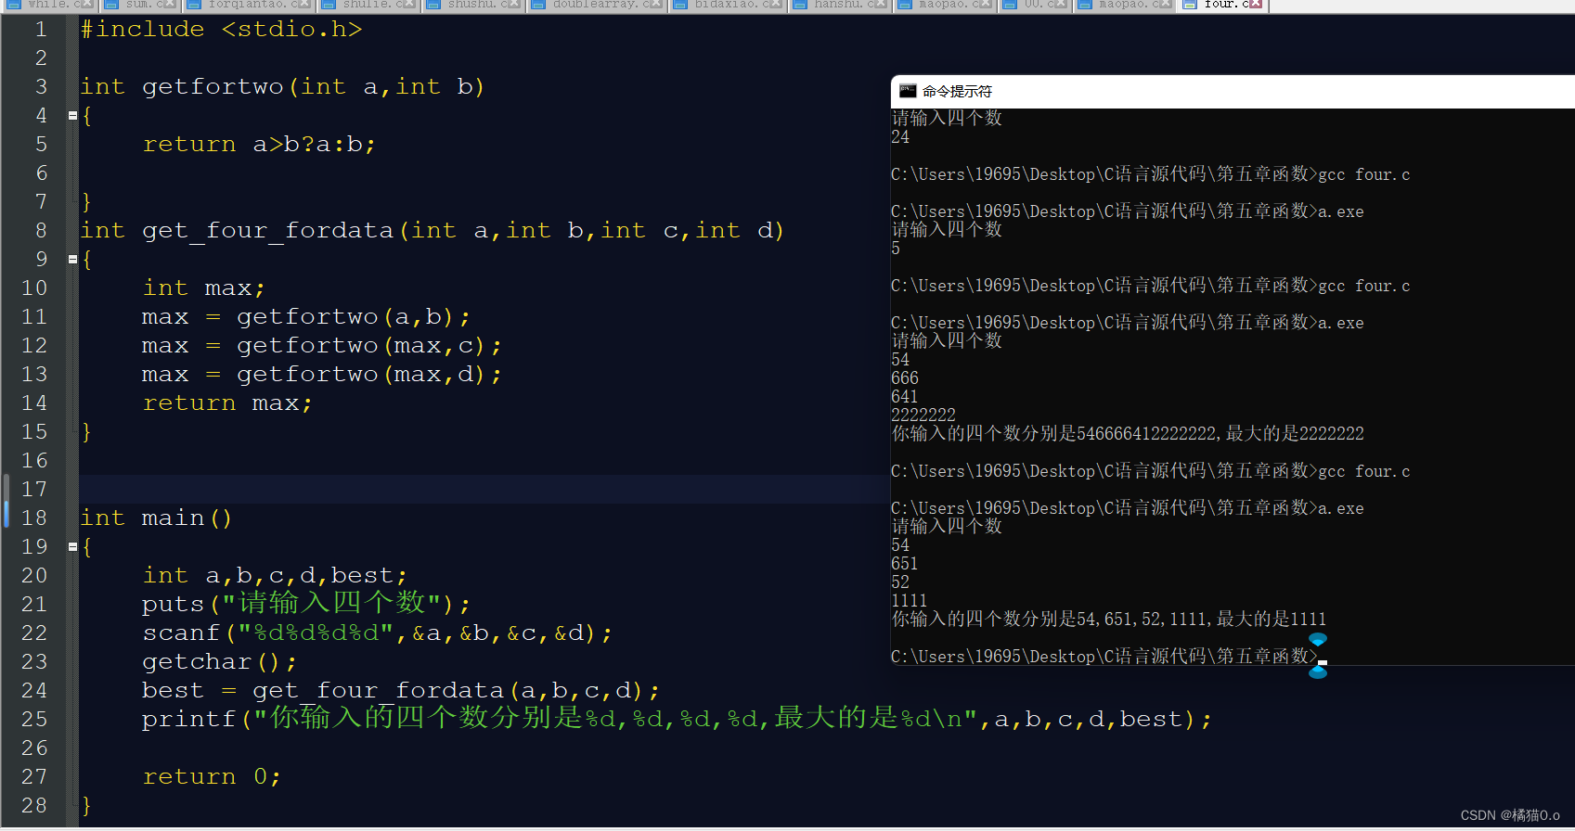The height and width of the screenshot is (831, 1575).
Task: Click the terminal input value 666
Action: pyautogui.click(x=905, y=378)
